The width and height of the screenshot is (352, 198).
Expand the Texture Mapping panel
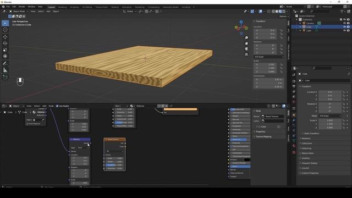pos(263,136)
